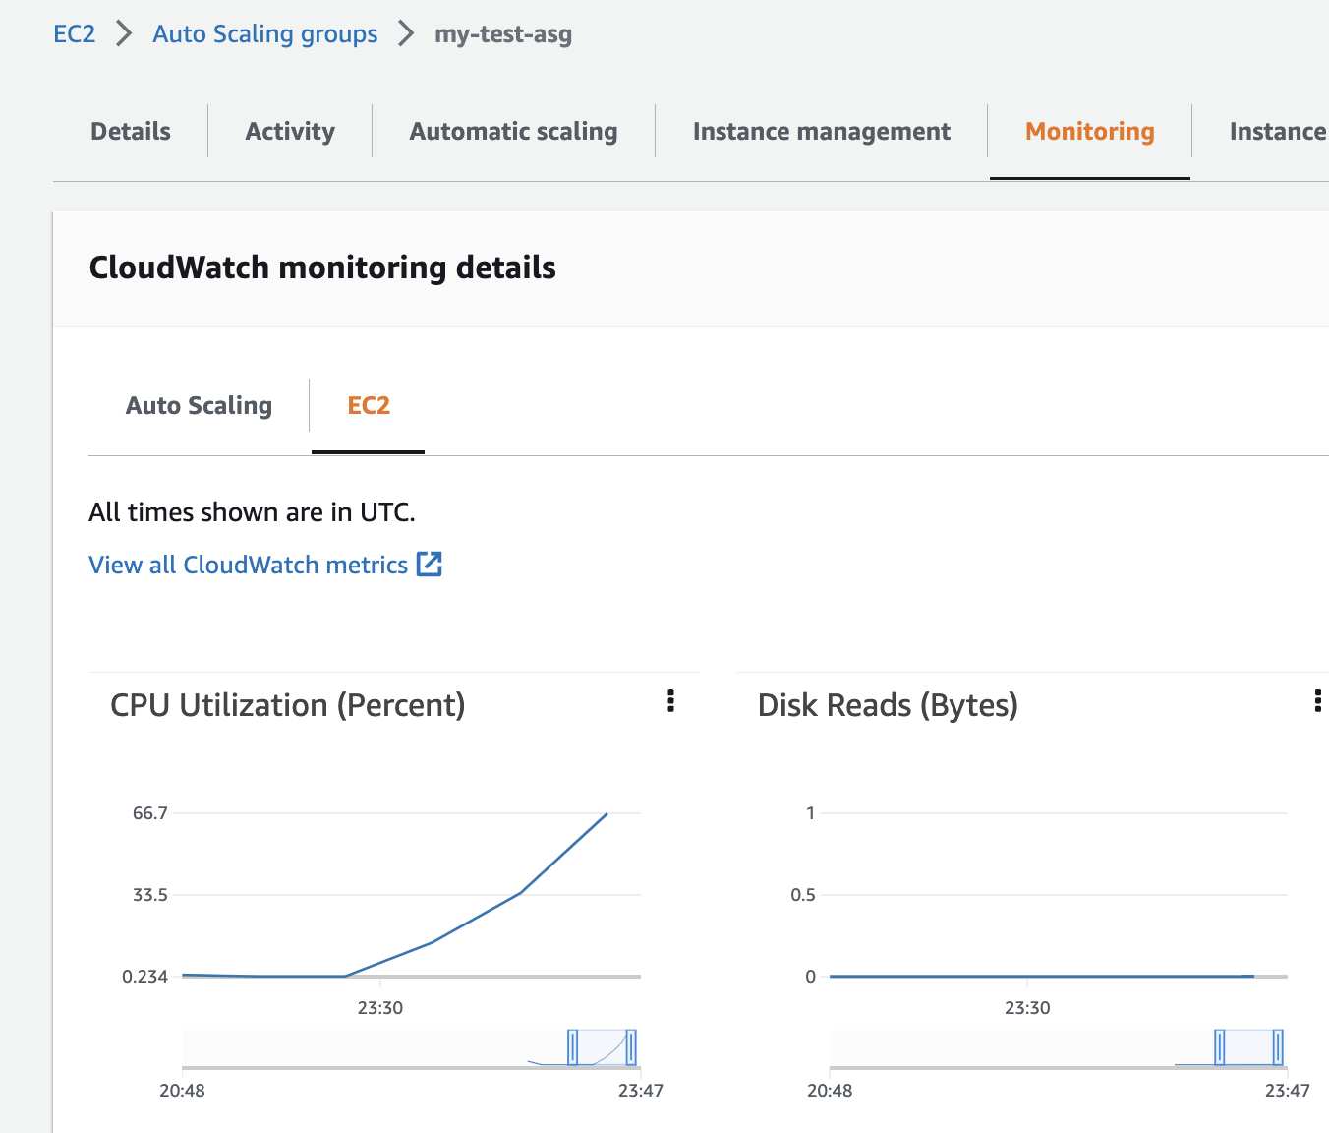Open the Instance management tab
1329x1133 pixels.
pyautogui.click(x=822, y=132)
